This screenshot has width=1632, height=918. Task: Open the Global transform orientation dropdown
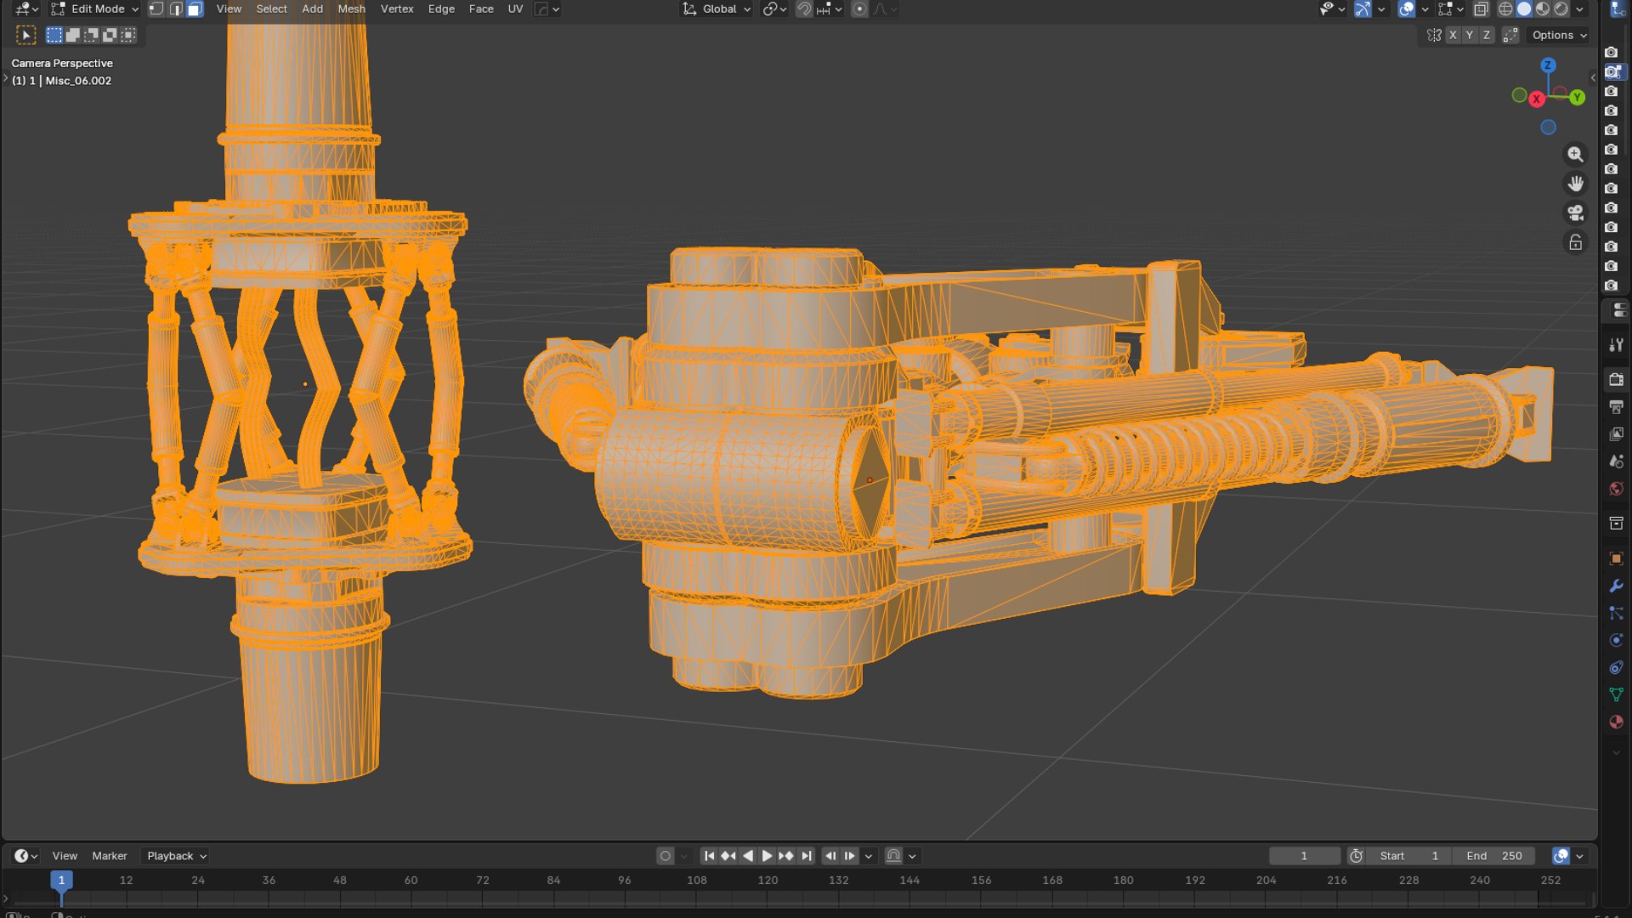[x=717, y=9]
